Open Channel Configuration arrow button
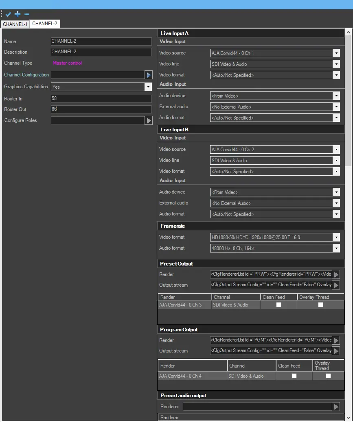 tap(148, 75)
